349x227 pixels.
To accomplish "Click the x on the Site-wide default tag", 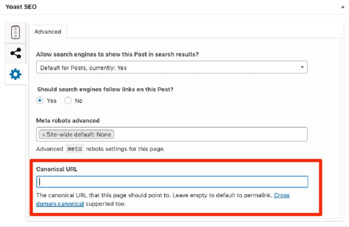I will pyautogui.click(x=44, y=134).
